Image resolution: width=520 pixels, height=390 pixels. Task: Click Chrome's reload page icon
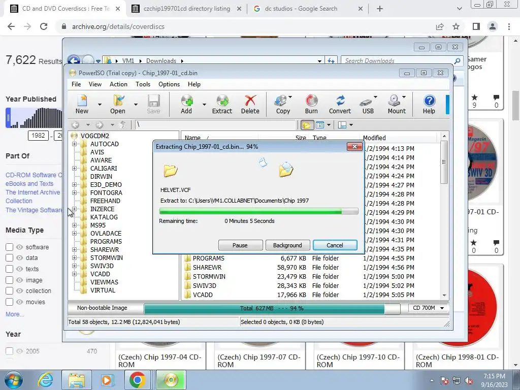[x=44, y=26]
